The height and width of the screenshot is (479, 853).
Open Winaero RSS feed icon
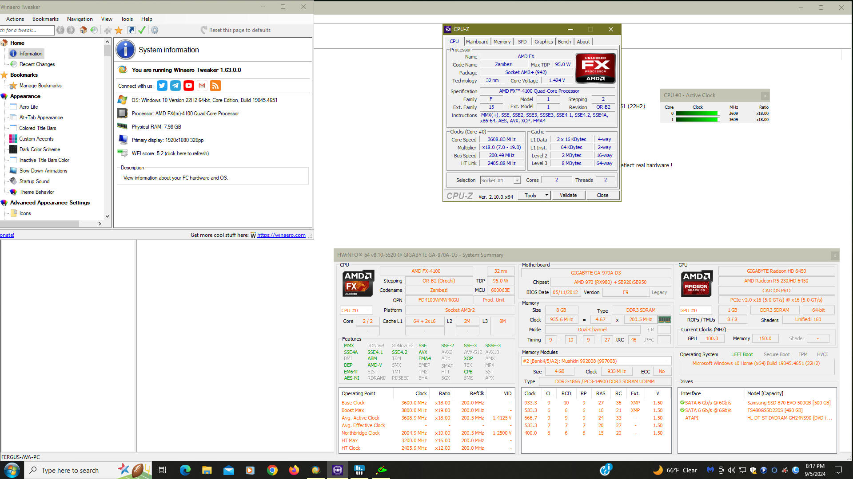pyautogui.click(x=215, y=86)
